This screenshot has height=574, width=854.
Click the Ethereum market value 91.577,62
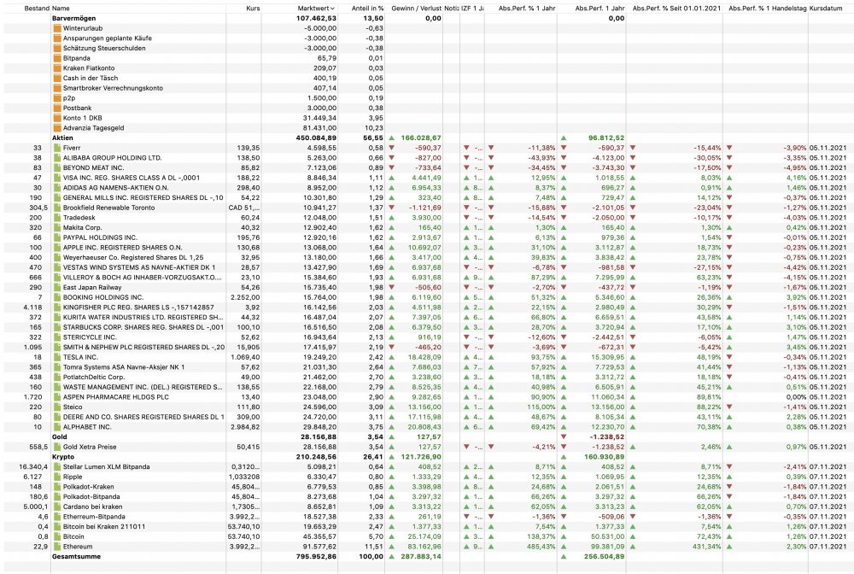tap(319, 546)
